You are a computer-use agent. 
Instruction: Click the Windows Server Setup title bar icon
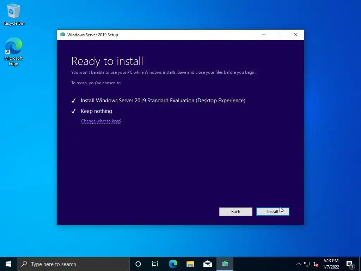pos(63,35)
